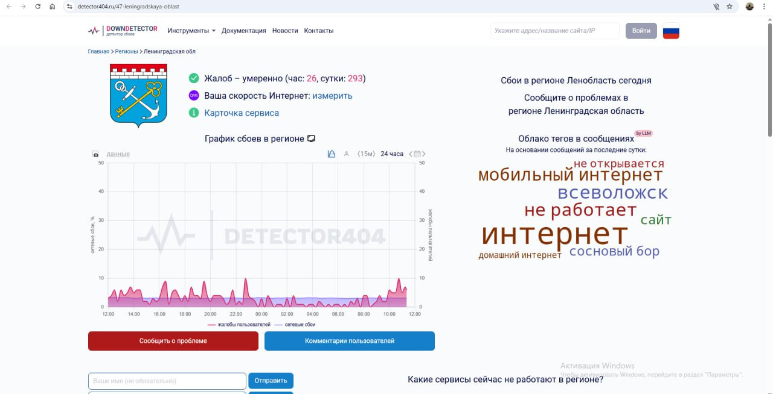Click the location blocked icon in address bar

pos(716,7)
